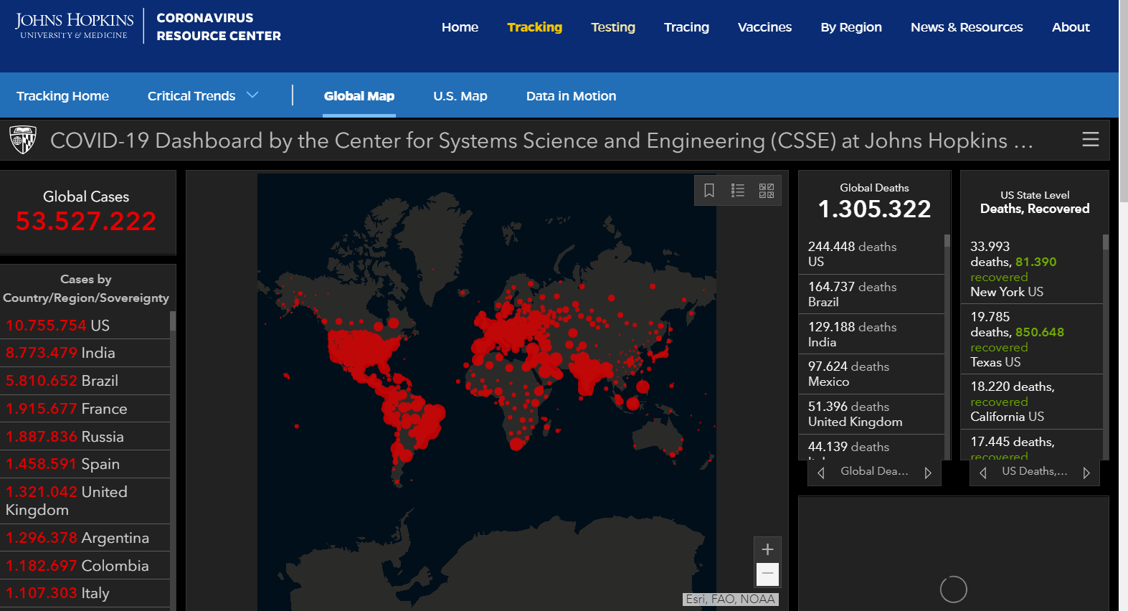
Task: Open the Tracking menu item
Action: click(x=534, y=27)
